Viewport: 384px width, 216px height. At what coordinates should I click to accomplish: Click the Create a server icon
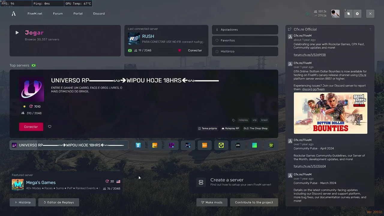(201, 182)
